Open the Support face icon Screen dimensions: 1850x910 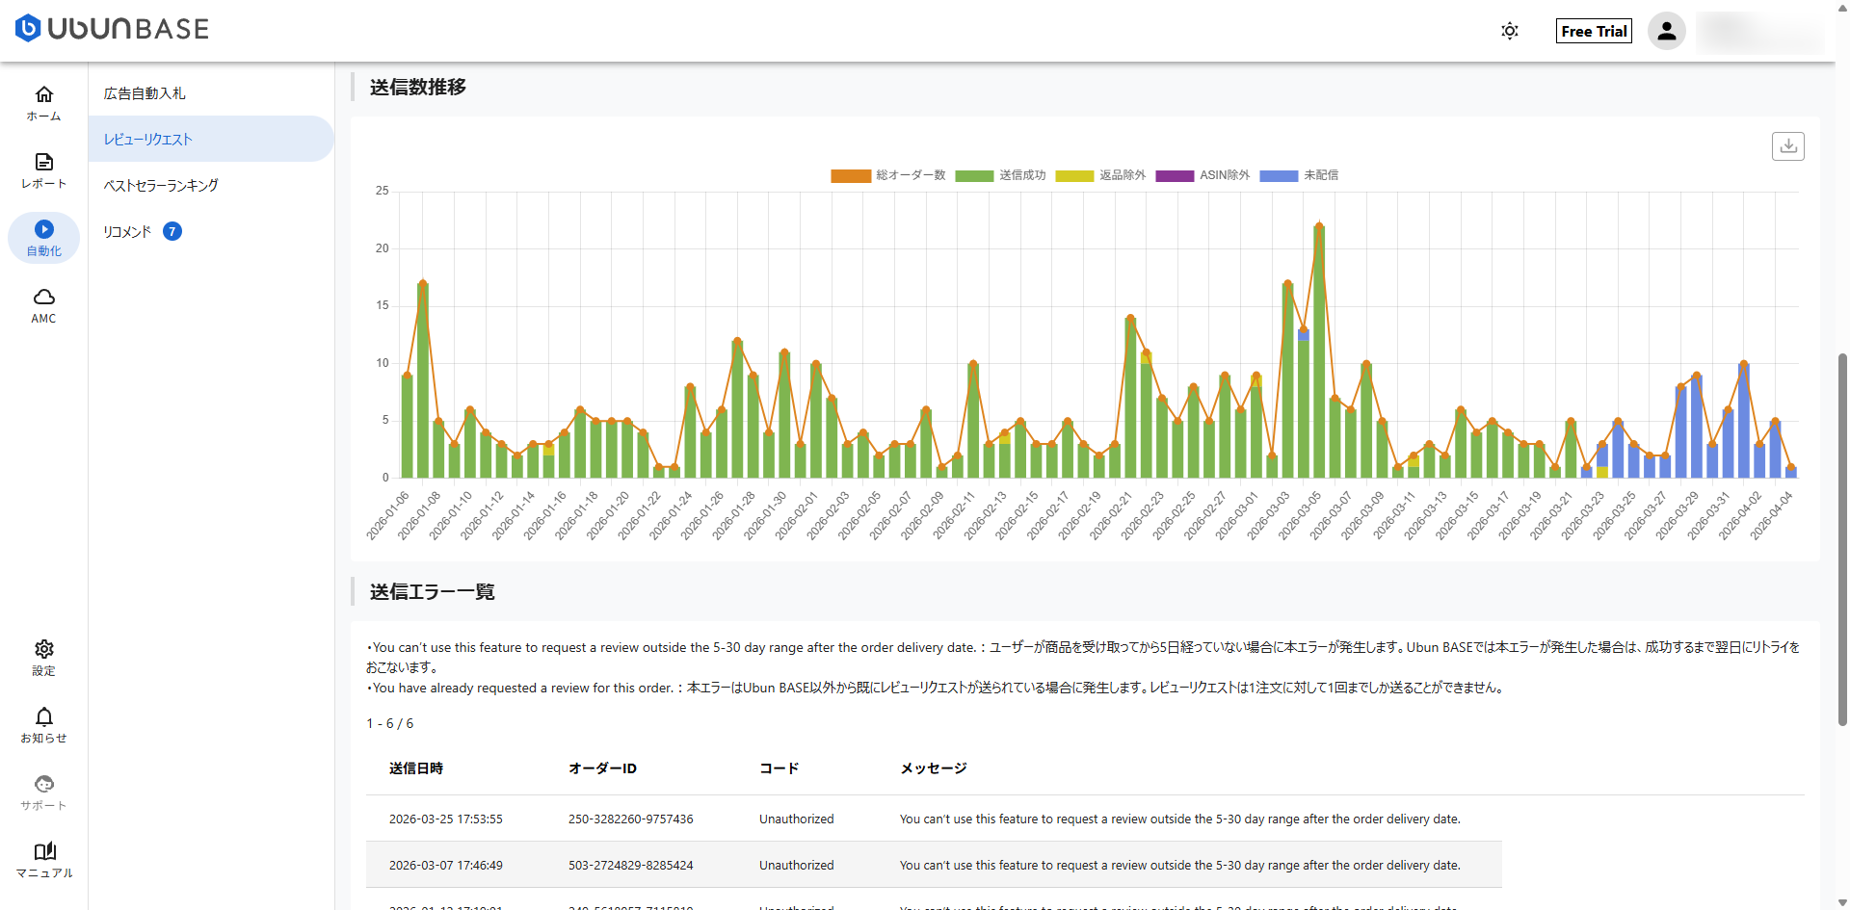[44, 784]
